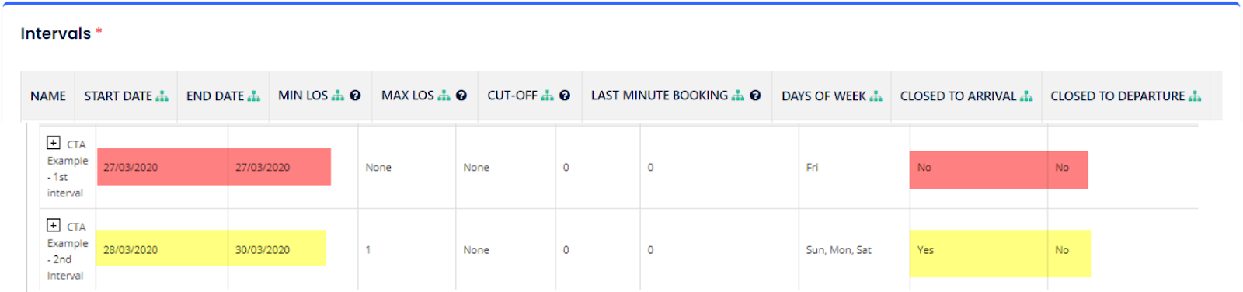Click hierarchy icon for CLOSED TO DEPARTURE

pyautogui.click(x=1195, y=96)
